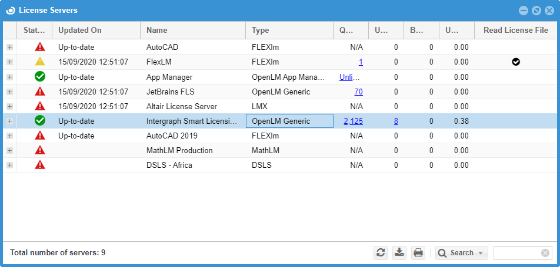Open the 2,125 quantity link
Screen dimensions: 560x267
click(353, 121)
